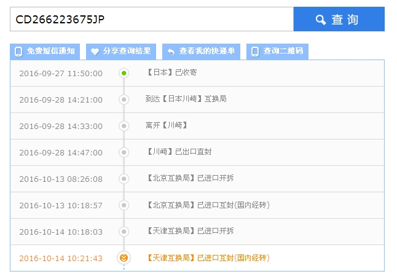Click the back-arrow icon beside 查看我的快递单

[171, 52]
